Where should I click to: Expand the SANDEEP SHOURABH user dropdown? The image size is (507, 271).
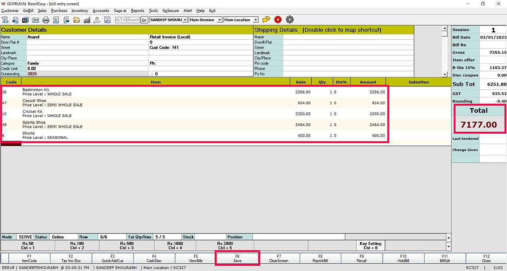(x=185, y=20)
